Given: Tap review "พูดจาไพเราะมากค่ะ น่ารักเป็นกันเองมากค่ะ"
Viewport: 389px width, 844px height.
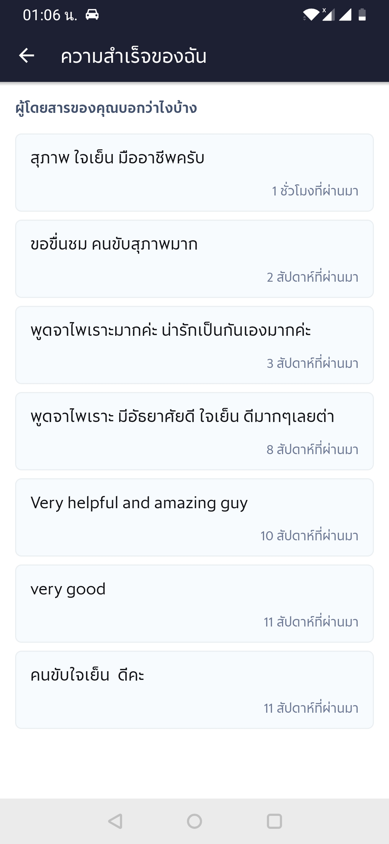Looking at the screenshot, I should point(194,345).
